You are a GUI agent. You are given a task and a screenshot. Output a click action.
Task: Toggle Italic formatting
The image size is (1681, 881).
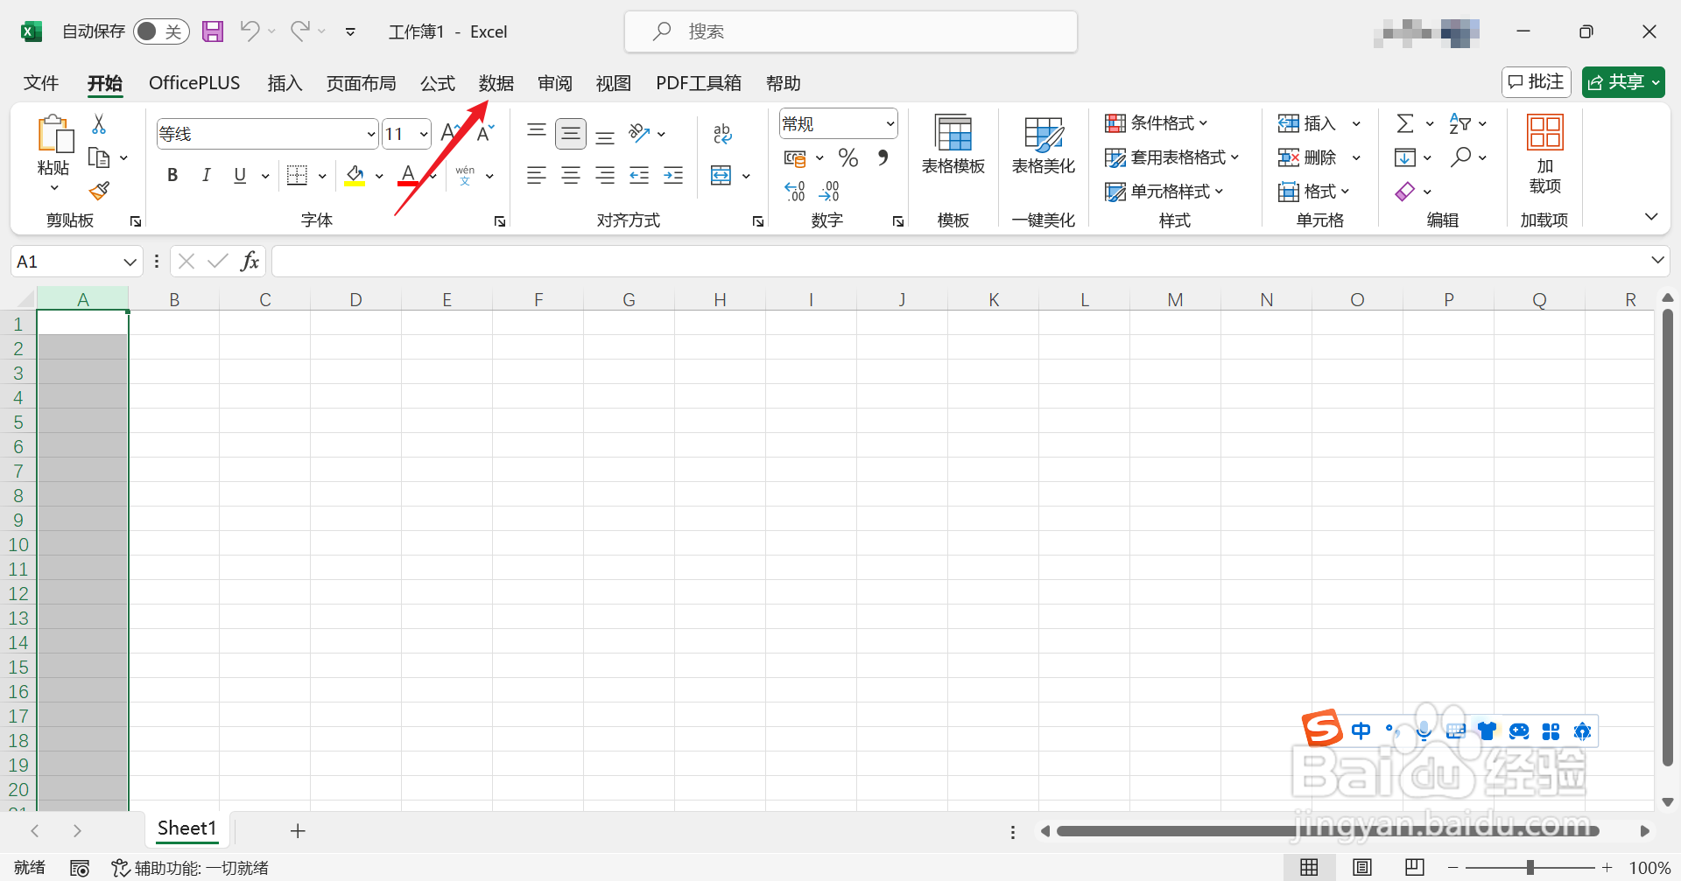click(x=206, y=175)
